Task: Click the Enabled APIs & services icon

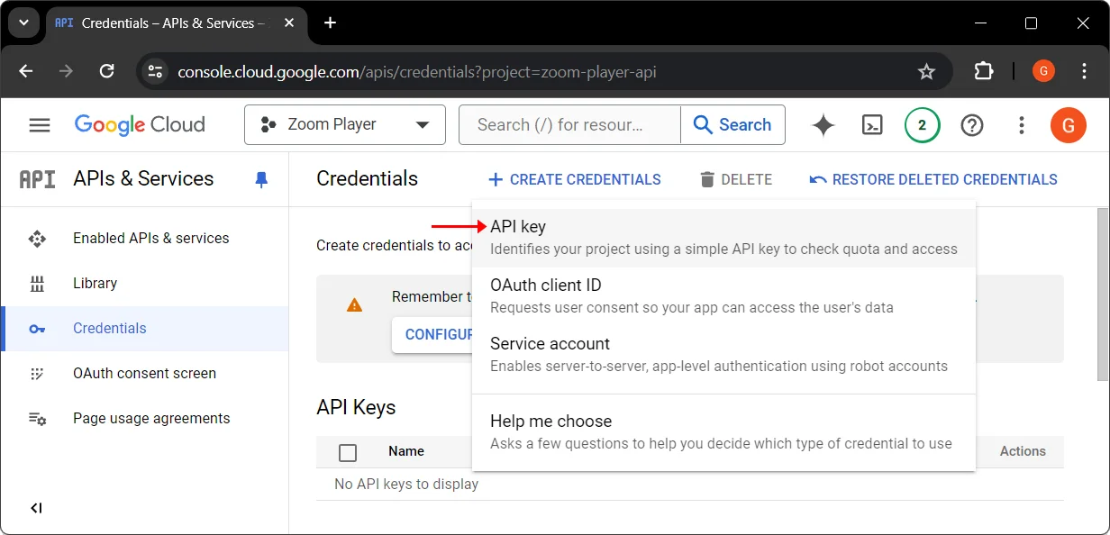Action: (x=37, y=239)
